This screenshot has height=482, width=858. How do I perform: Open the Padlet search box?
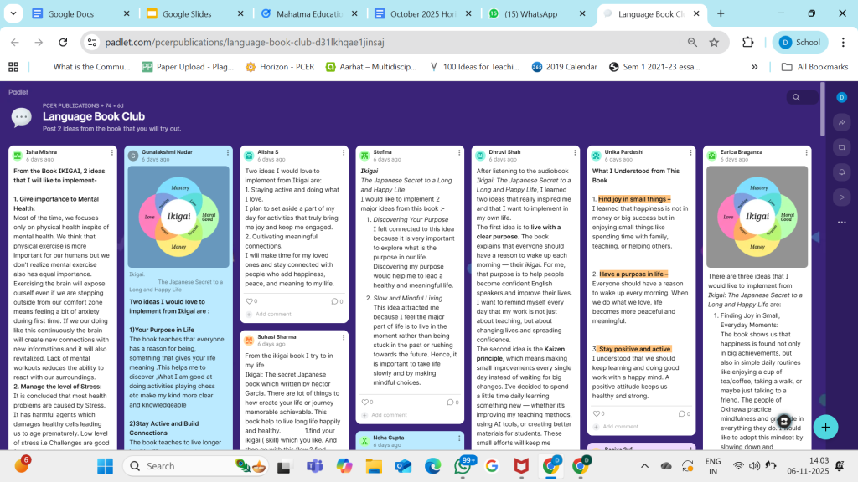(x=802, y=98)
